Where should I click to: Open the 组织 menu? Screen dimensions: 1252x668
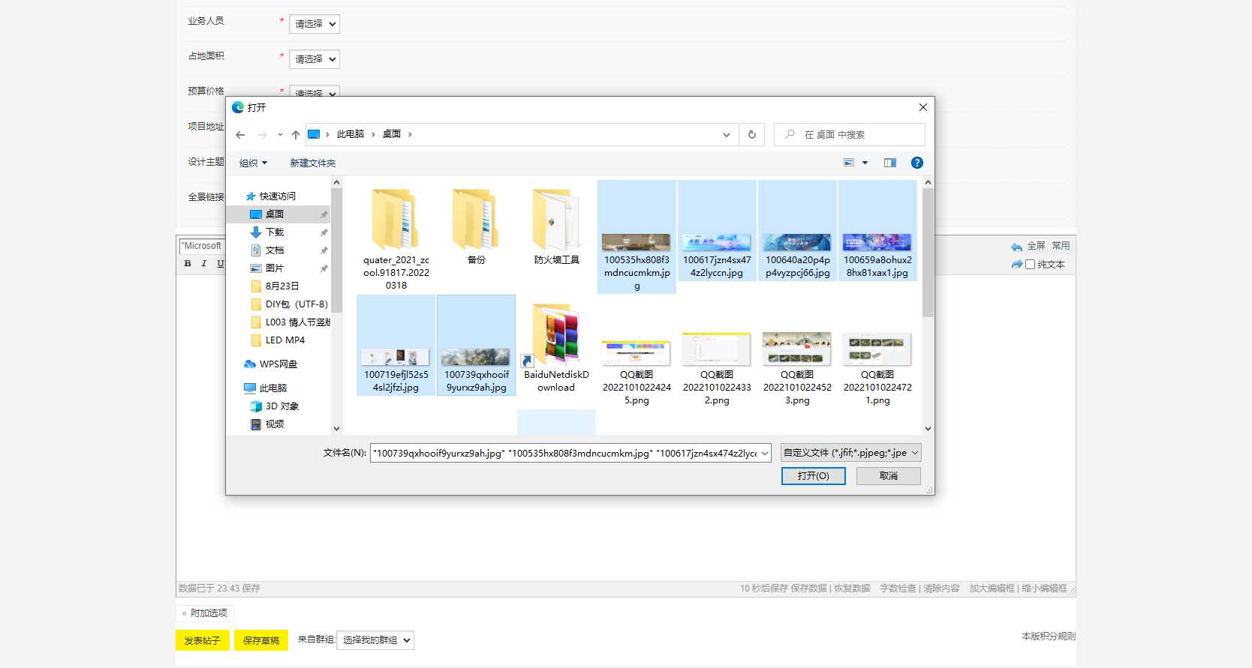[x=253, y=163]
